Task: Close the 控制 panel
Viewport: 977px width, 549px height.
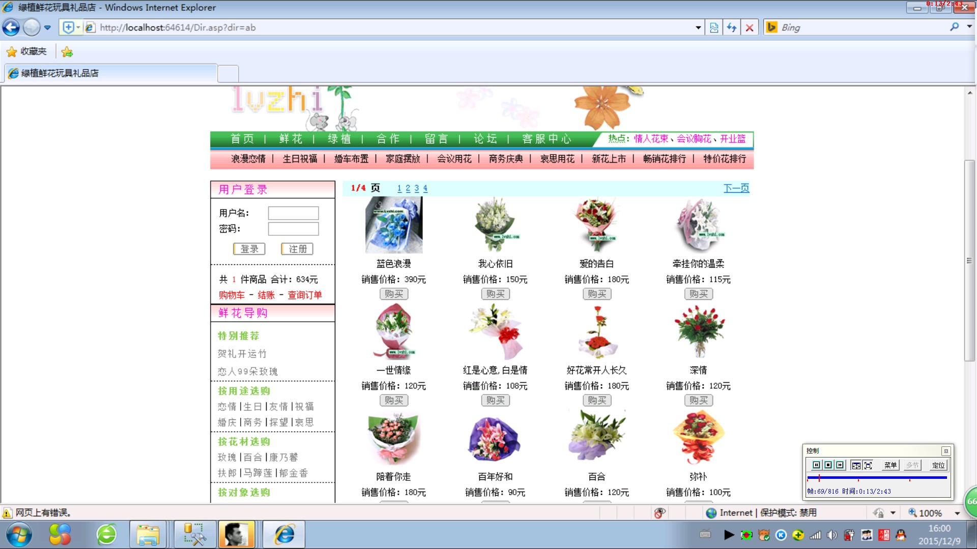Action: (946, 451)
